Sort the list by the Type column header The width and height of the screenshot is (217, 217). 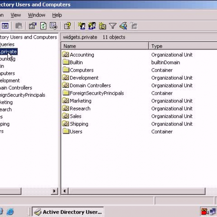[183, 46]
